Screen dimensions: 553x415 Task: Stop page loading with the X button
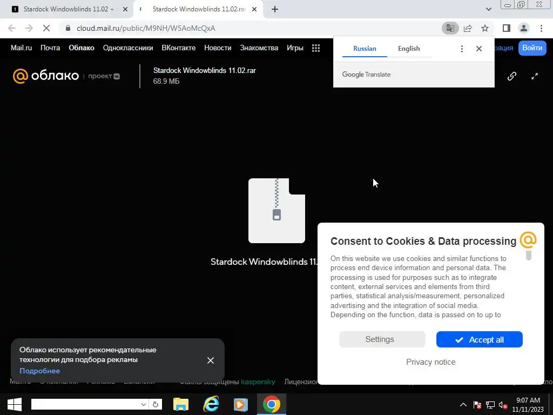point(46,28)
